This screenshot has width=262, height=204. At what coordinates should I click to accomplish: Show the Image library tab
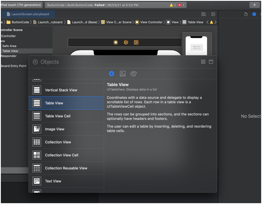click(x=123, y=74)
